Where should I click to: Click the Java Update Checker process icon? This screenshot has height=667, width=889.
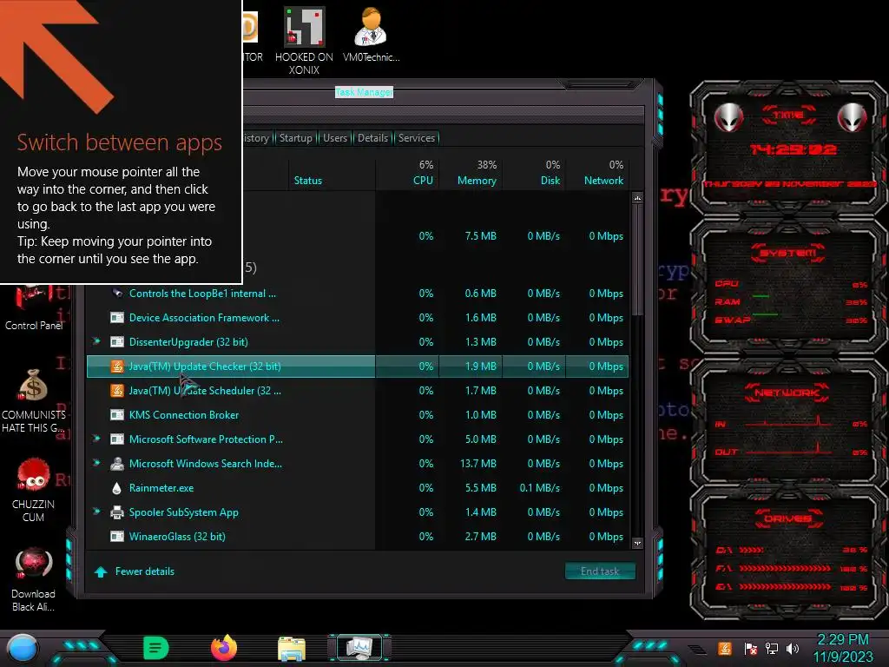pos(117,367)
